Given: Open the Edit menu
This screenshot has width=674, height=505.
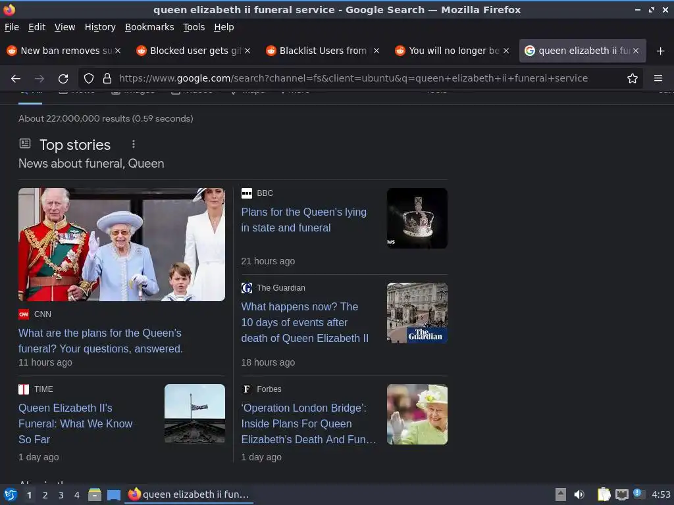Looking at the screenshot, I should pyautogui.click(x=37, y=27).
